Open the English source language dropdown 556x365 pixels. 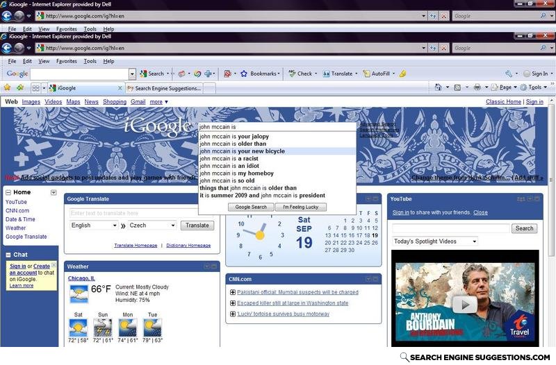point(94,226)
